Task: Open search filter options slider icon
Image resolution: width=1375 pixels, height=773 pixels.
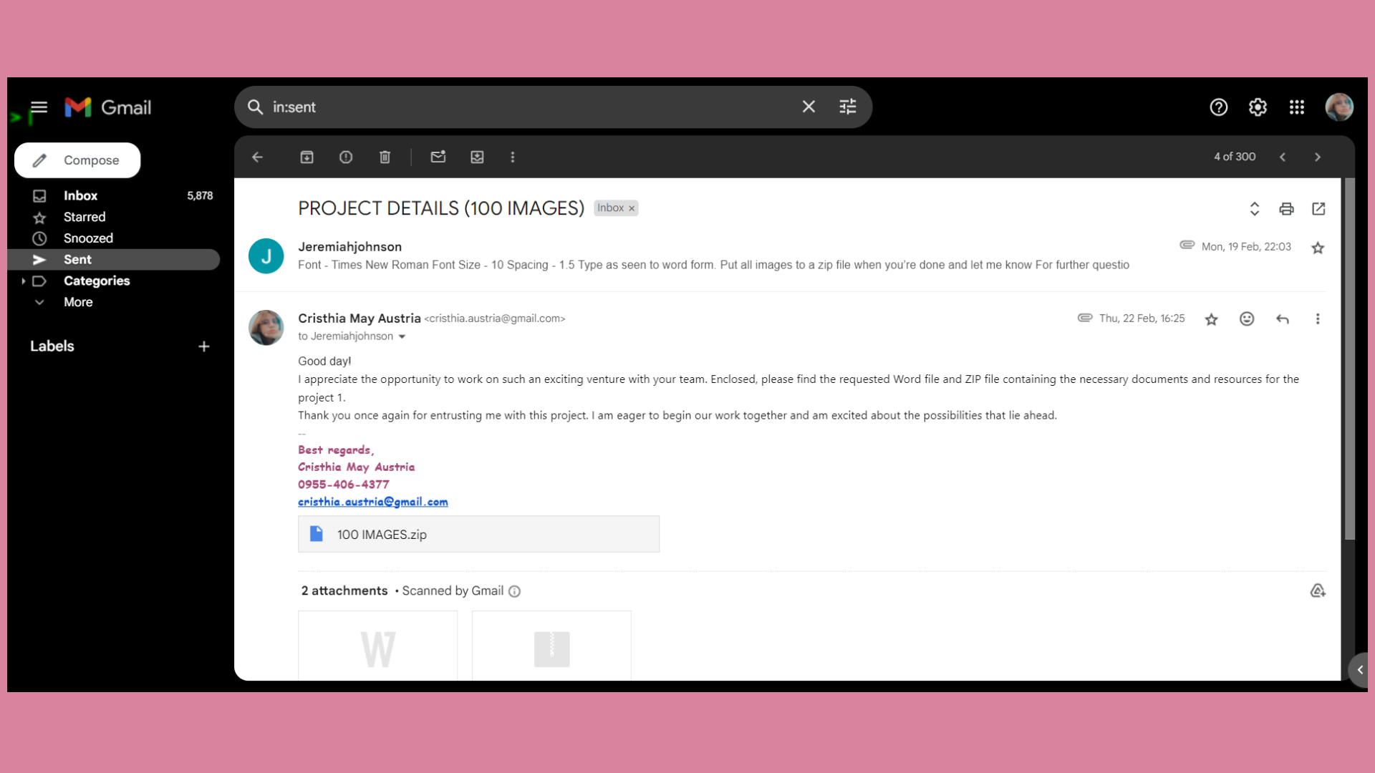Action: [847, 107]
